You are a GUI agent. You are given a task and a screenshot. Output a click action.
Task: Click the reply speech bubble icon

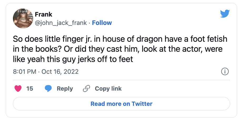pos(48,88)
